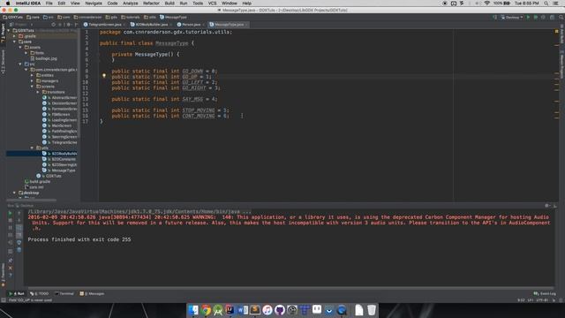Collapse the core module node
The image size is (565, 318).
15,42
